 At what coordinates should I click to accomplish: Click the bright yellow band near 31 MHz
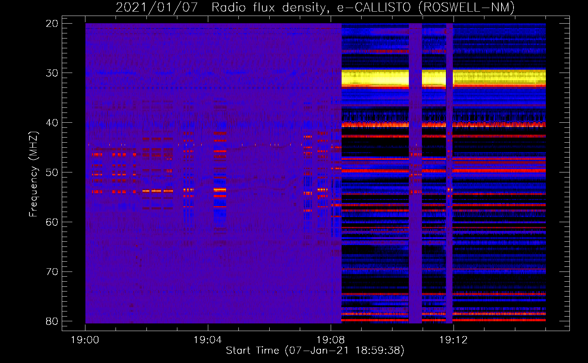(443, 78)
